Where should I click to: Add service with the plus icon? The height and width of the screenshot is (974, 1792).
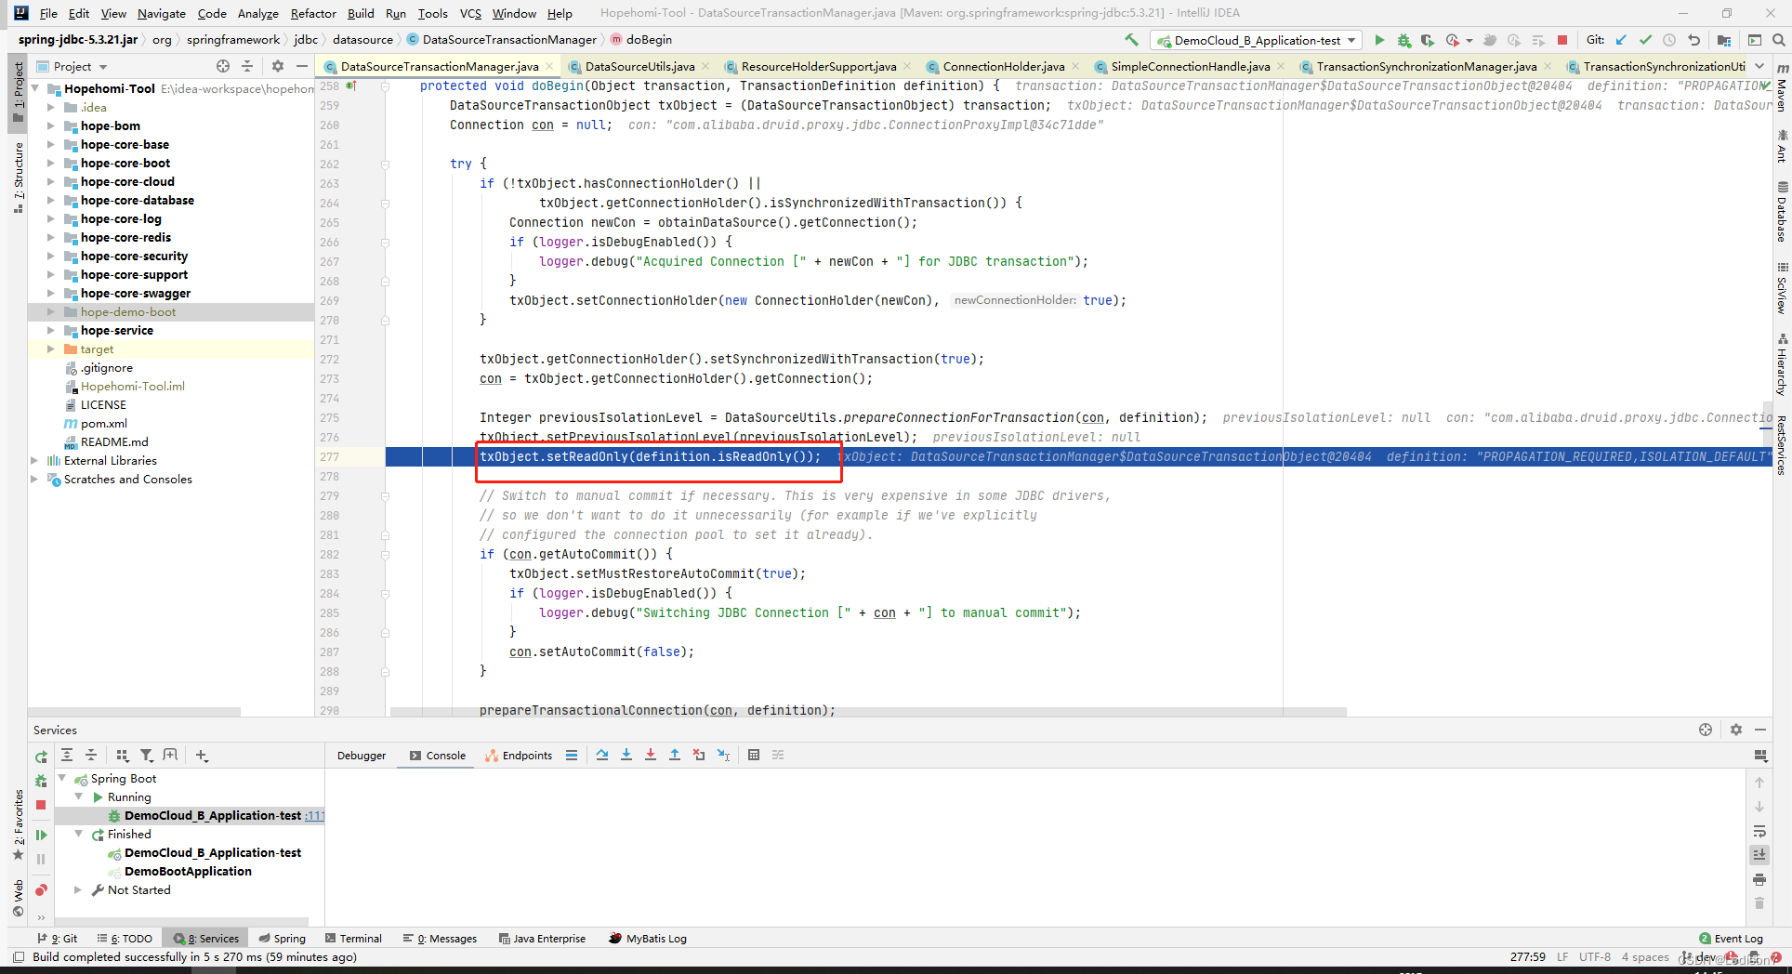pyautogui.click(x=202, y=756)
